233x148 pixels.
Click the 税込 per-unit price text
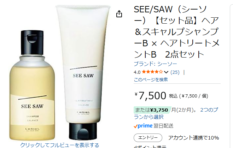click(x=188, y=96)
